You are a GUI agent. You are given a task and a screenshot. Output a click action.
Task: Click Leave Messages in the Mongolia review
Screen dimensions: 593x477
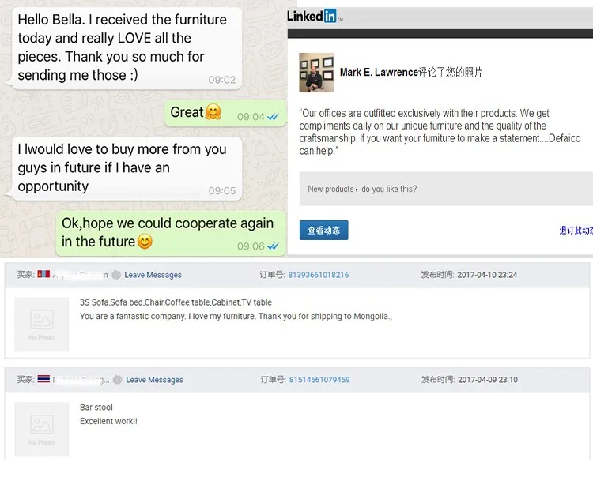tap(153, 275)
